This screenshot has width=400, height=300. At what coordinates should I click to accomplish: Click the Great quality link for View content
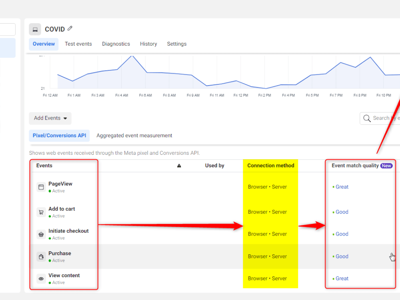[x=342, y=278]
